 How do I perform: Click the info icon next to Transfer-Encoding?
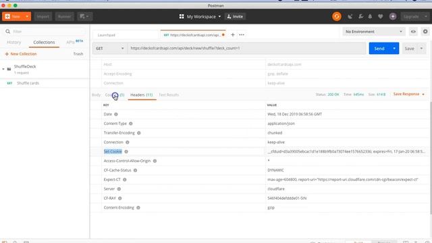(x=139, y=133)
